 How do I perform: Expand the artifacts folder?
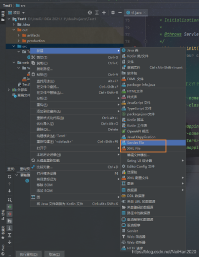click(19, 35)
